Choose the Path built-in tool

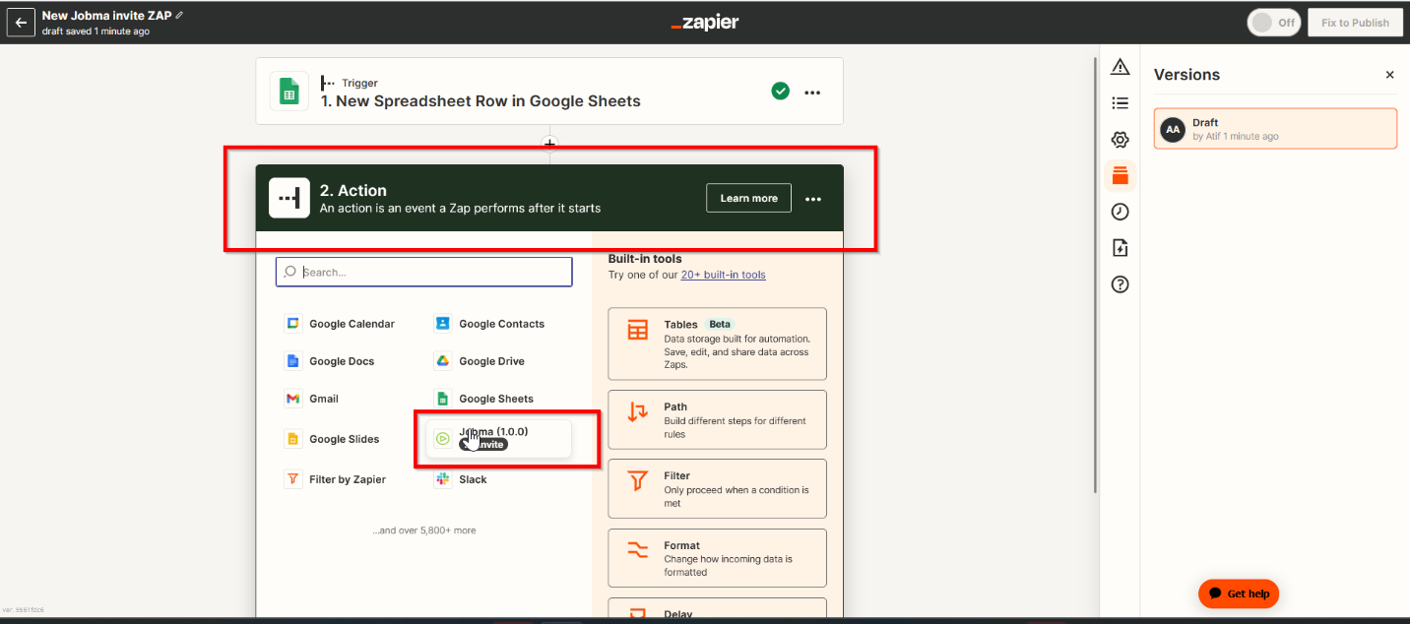717,420
